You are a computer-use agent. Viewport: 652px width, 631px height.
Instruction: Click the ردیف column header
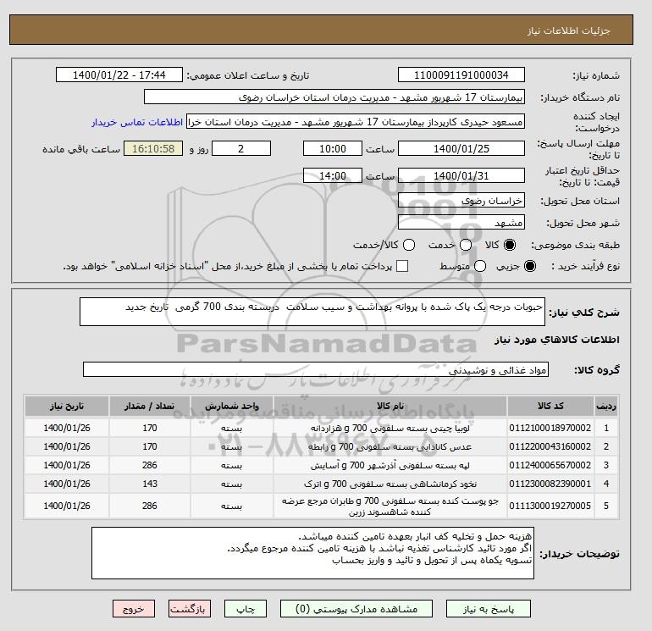pyautogui.click(x=606, y=406)
